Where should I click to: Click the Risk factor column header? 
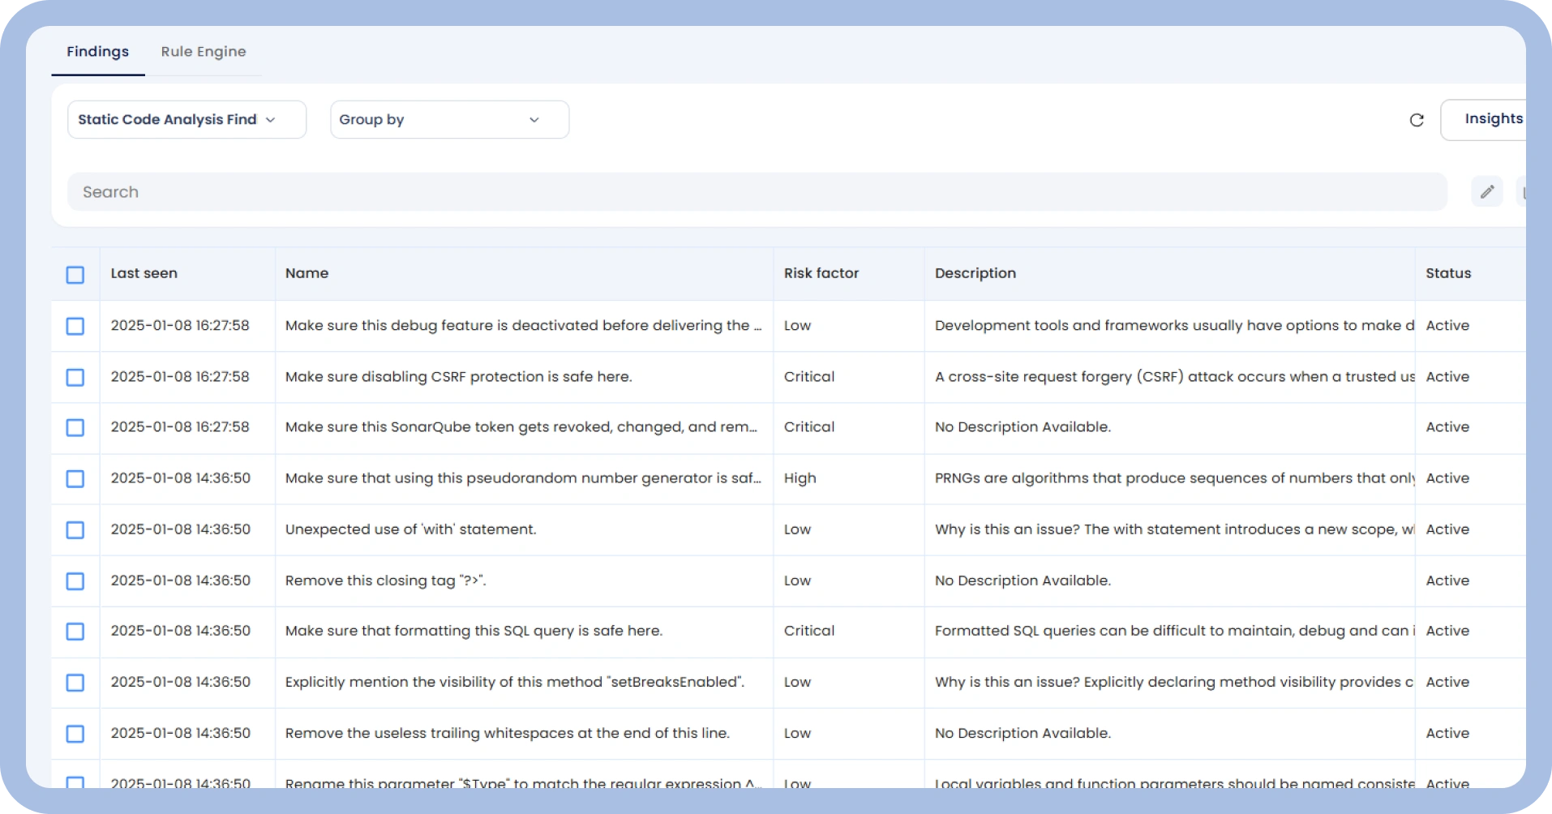pyautogui.click(x=821, y=273)
